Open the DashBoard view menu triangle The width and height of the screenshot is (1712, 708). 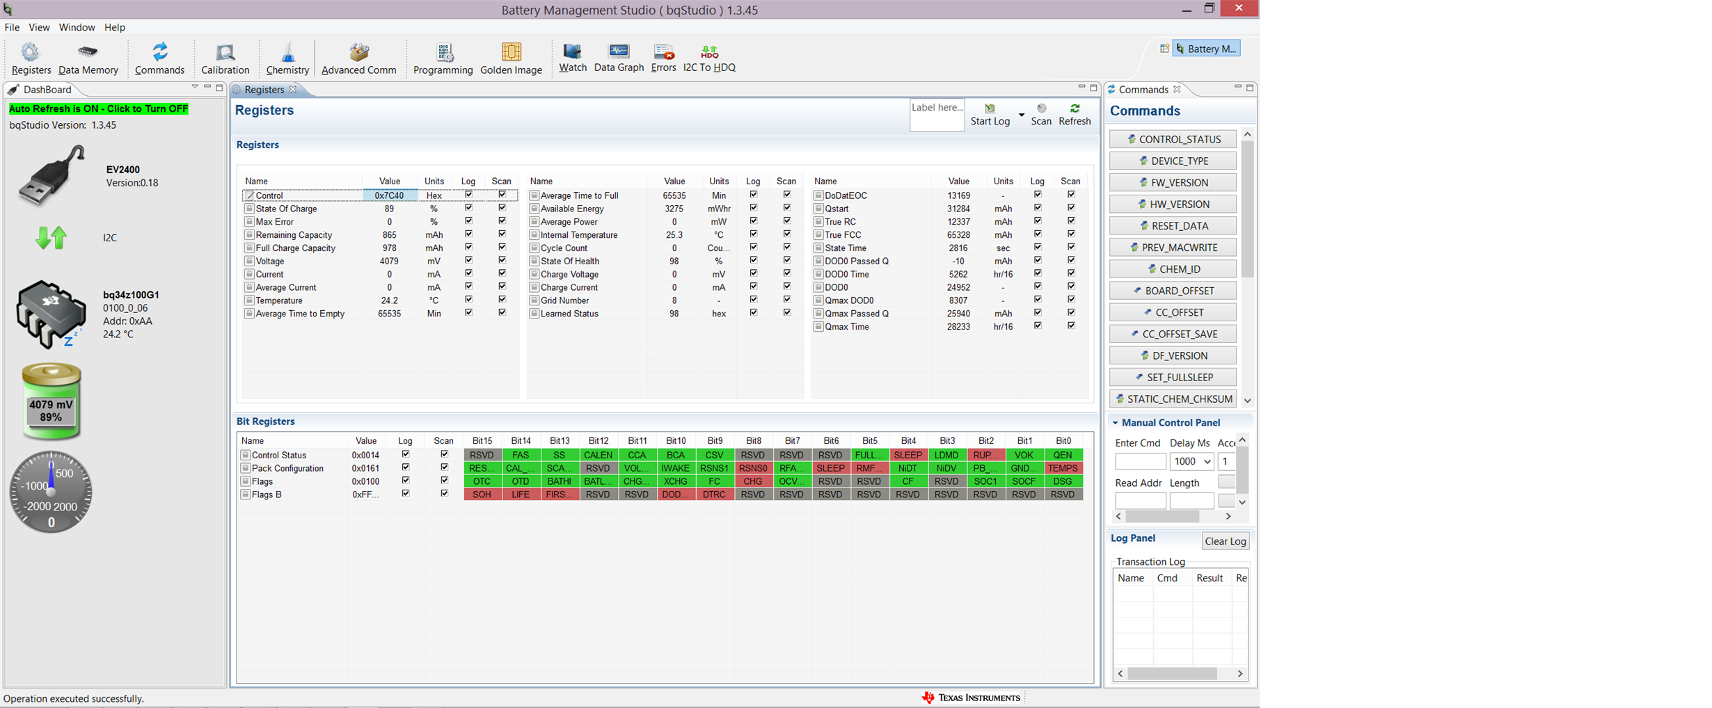[x=194, y=88]
